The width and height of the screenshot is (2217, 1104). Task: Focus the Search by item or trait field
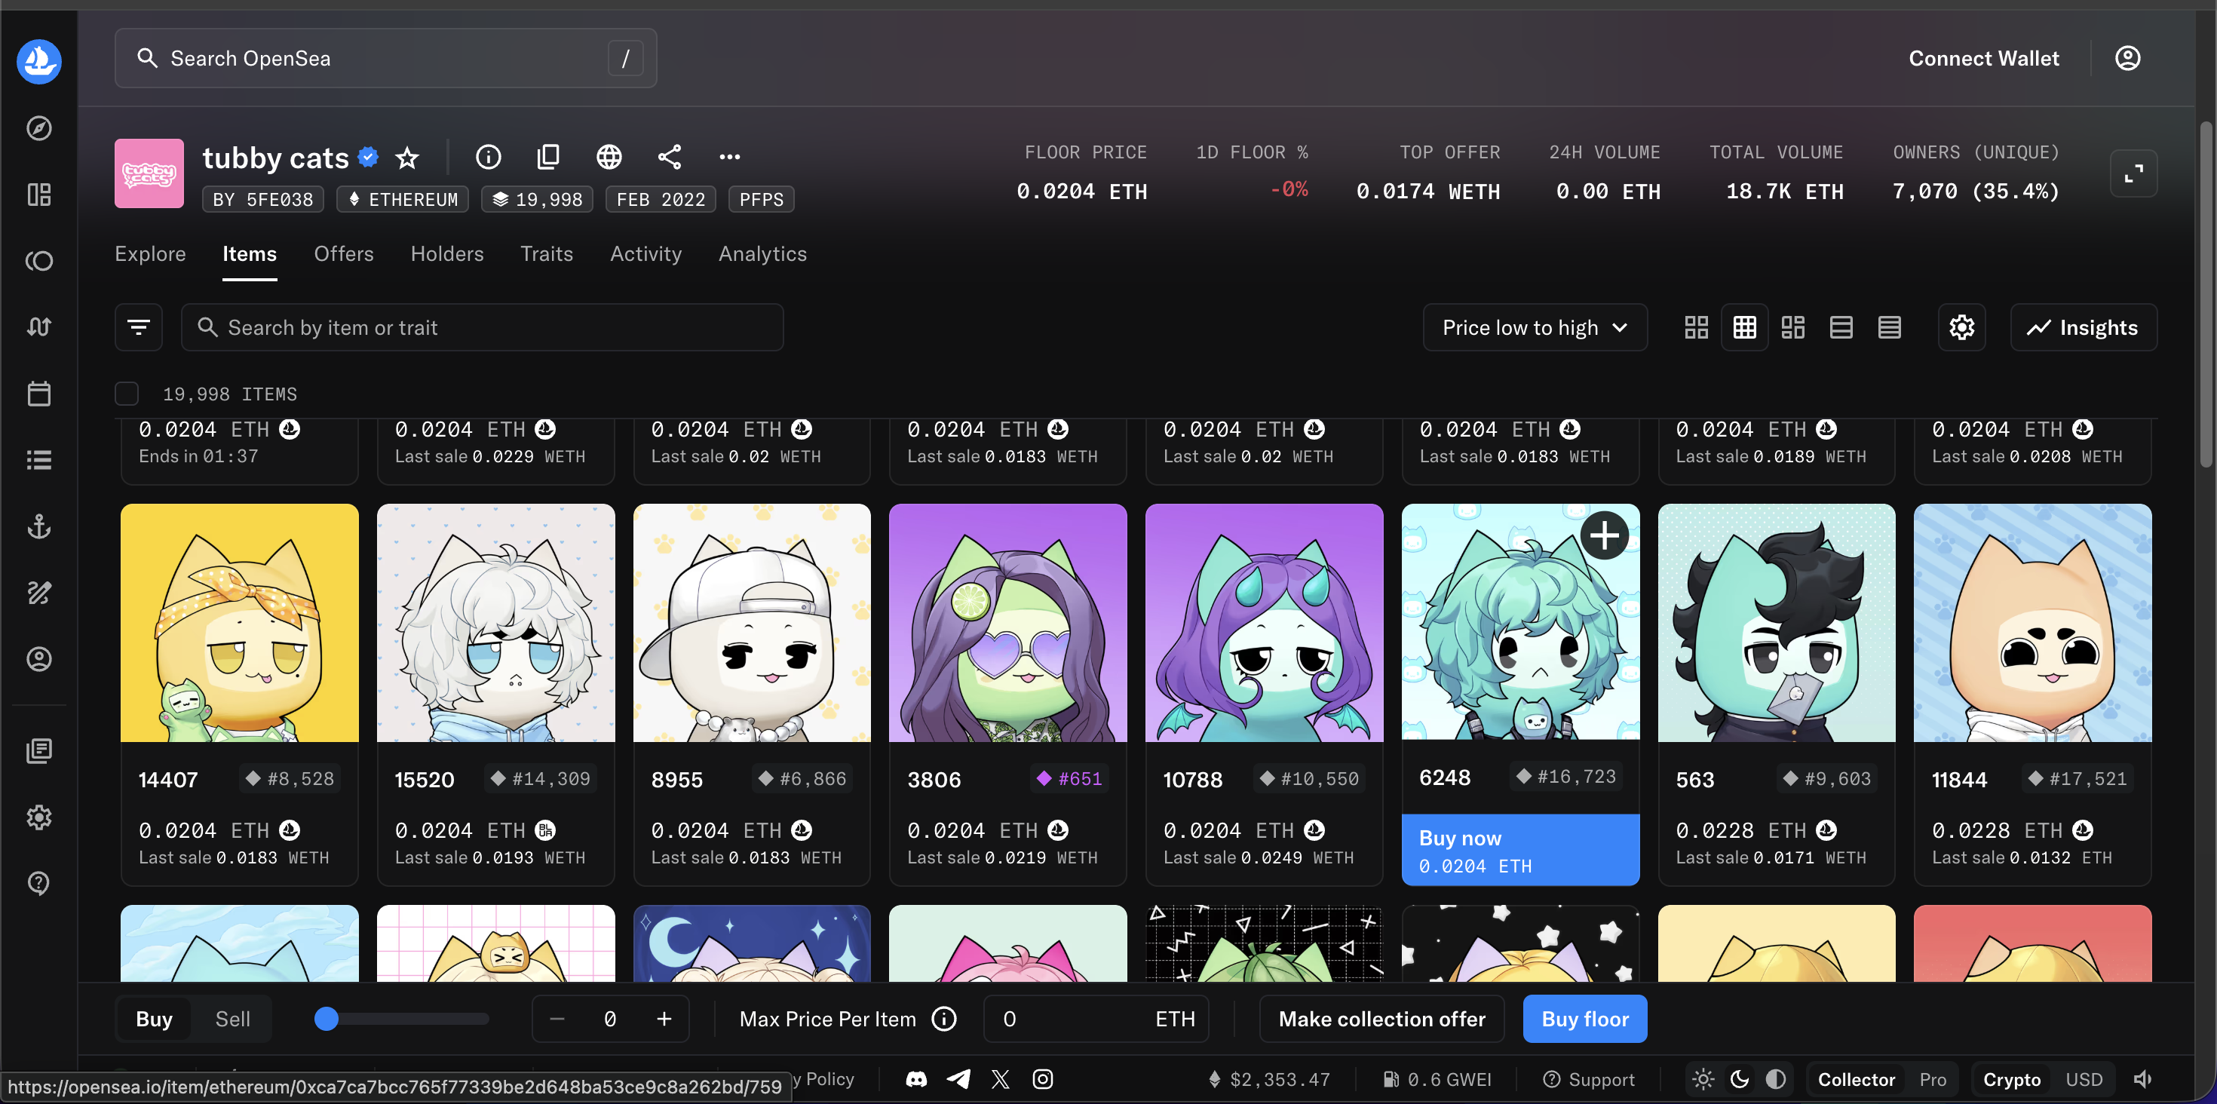click(x=482, y=327)
